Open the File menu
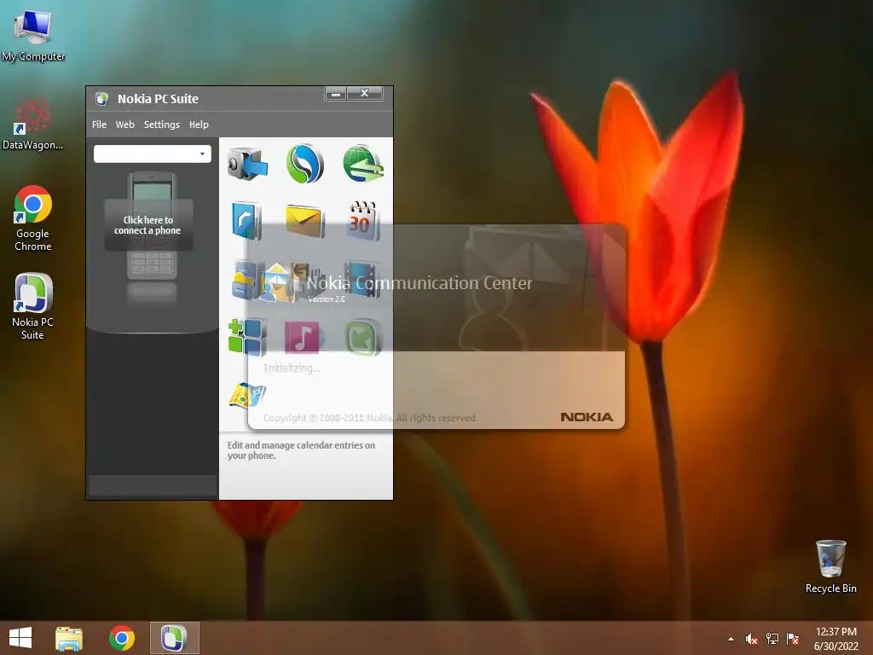 [99, 125]
